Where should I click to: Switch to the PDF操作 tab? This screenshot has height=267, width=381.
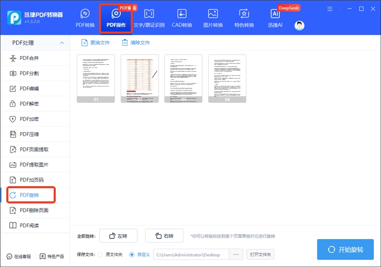point(116,18)
